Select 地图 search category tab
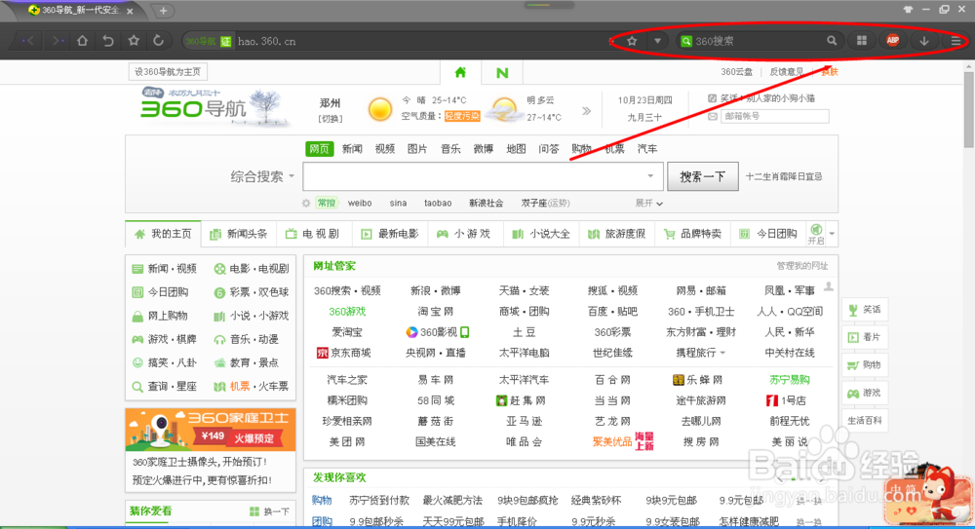The width and height of the screenshot is (975, 529). pyautogui.click(x=516, y=149)
